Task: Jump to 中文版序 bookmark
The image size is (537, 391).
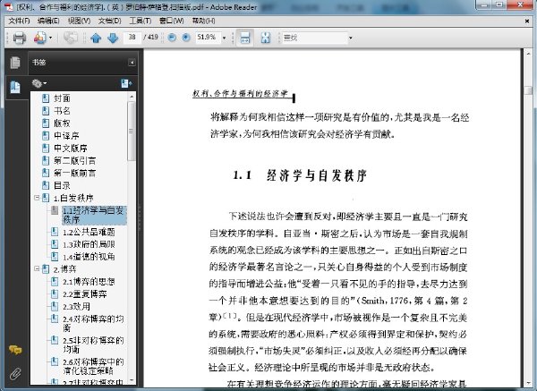Action: coord(71,149)
